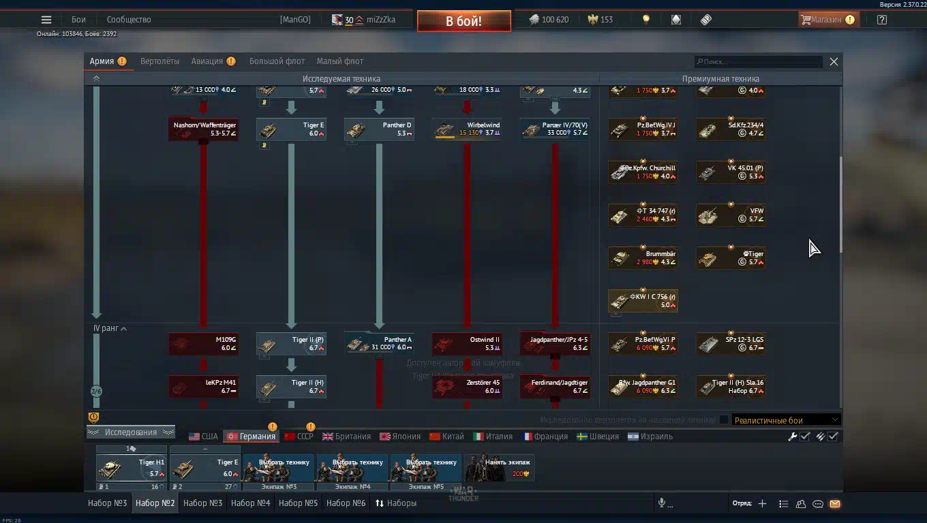The width and height of the screenshot is (927, 523).
Task: Switch to the Вертолёты tab
Action: pyautogui.click(x=159, y=61)
